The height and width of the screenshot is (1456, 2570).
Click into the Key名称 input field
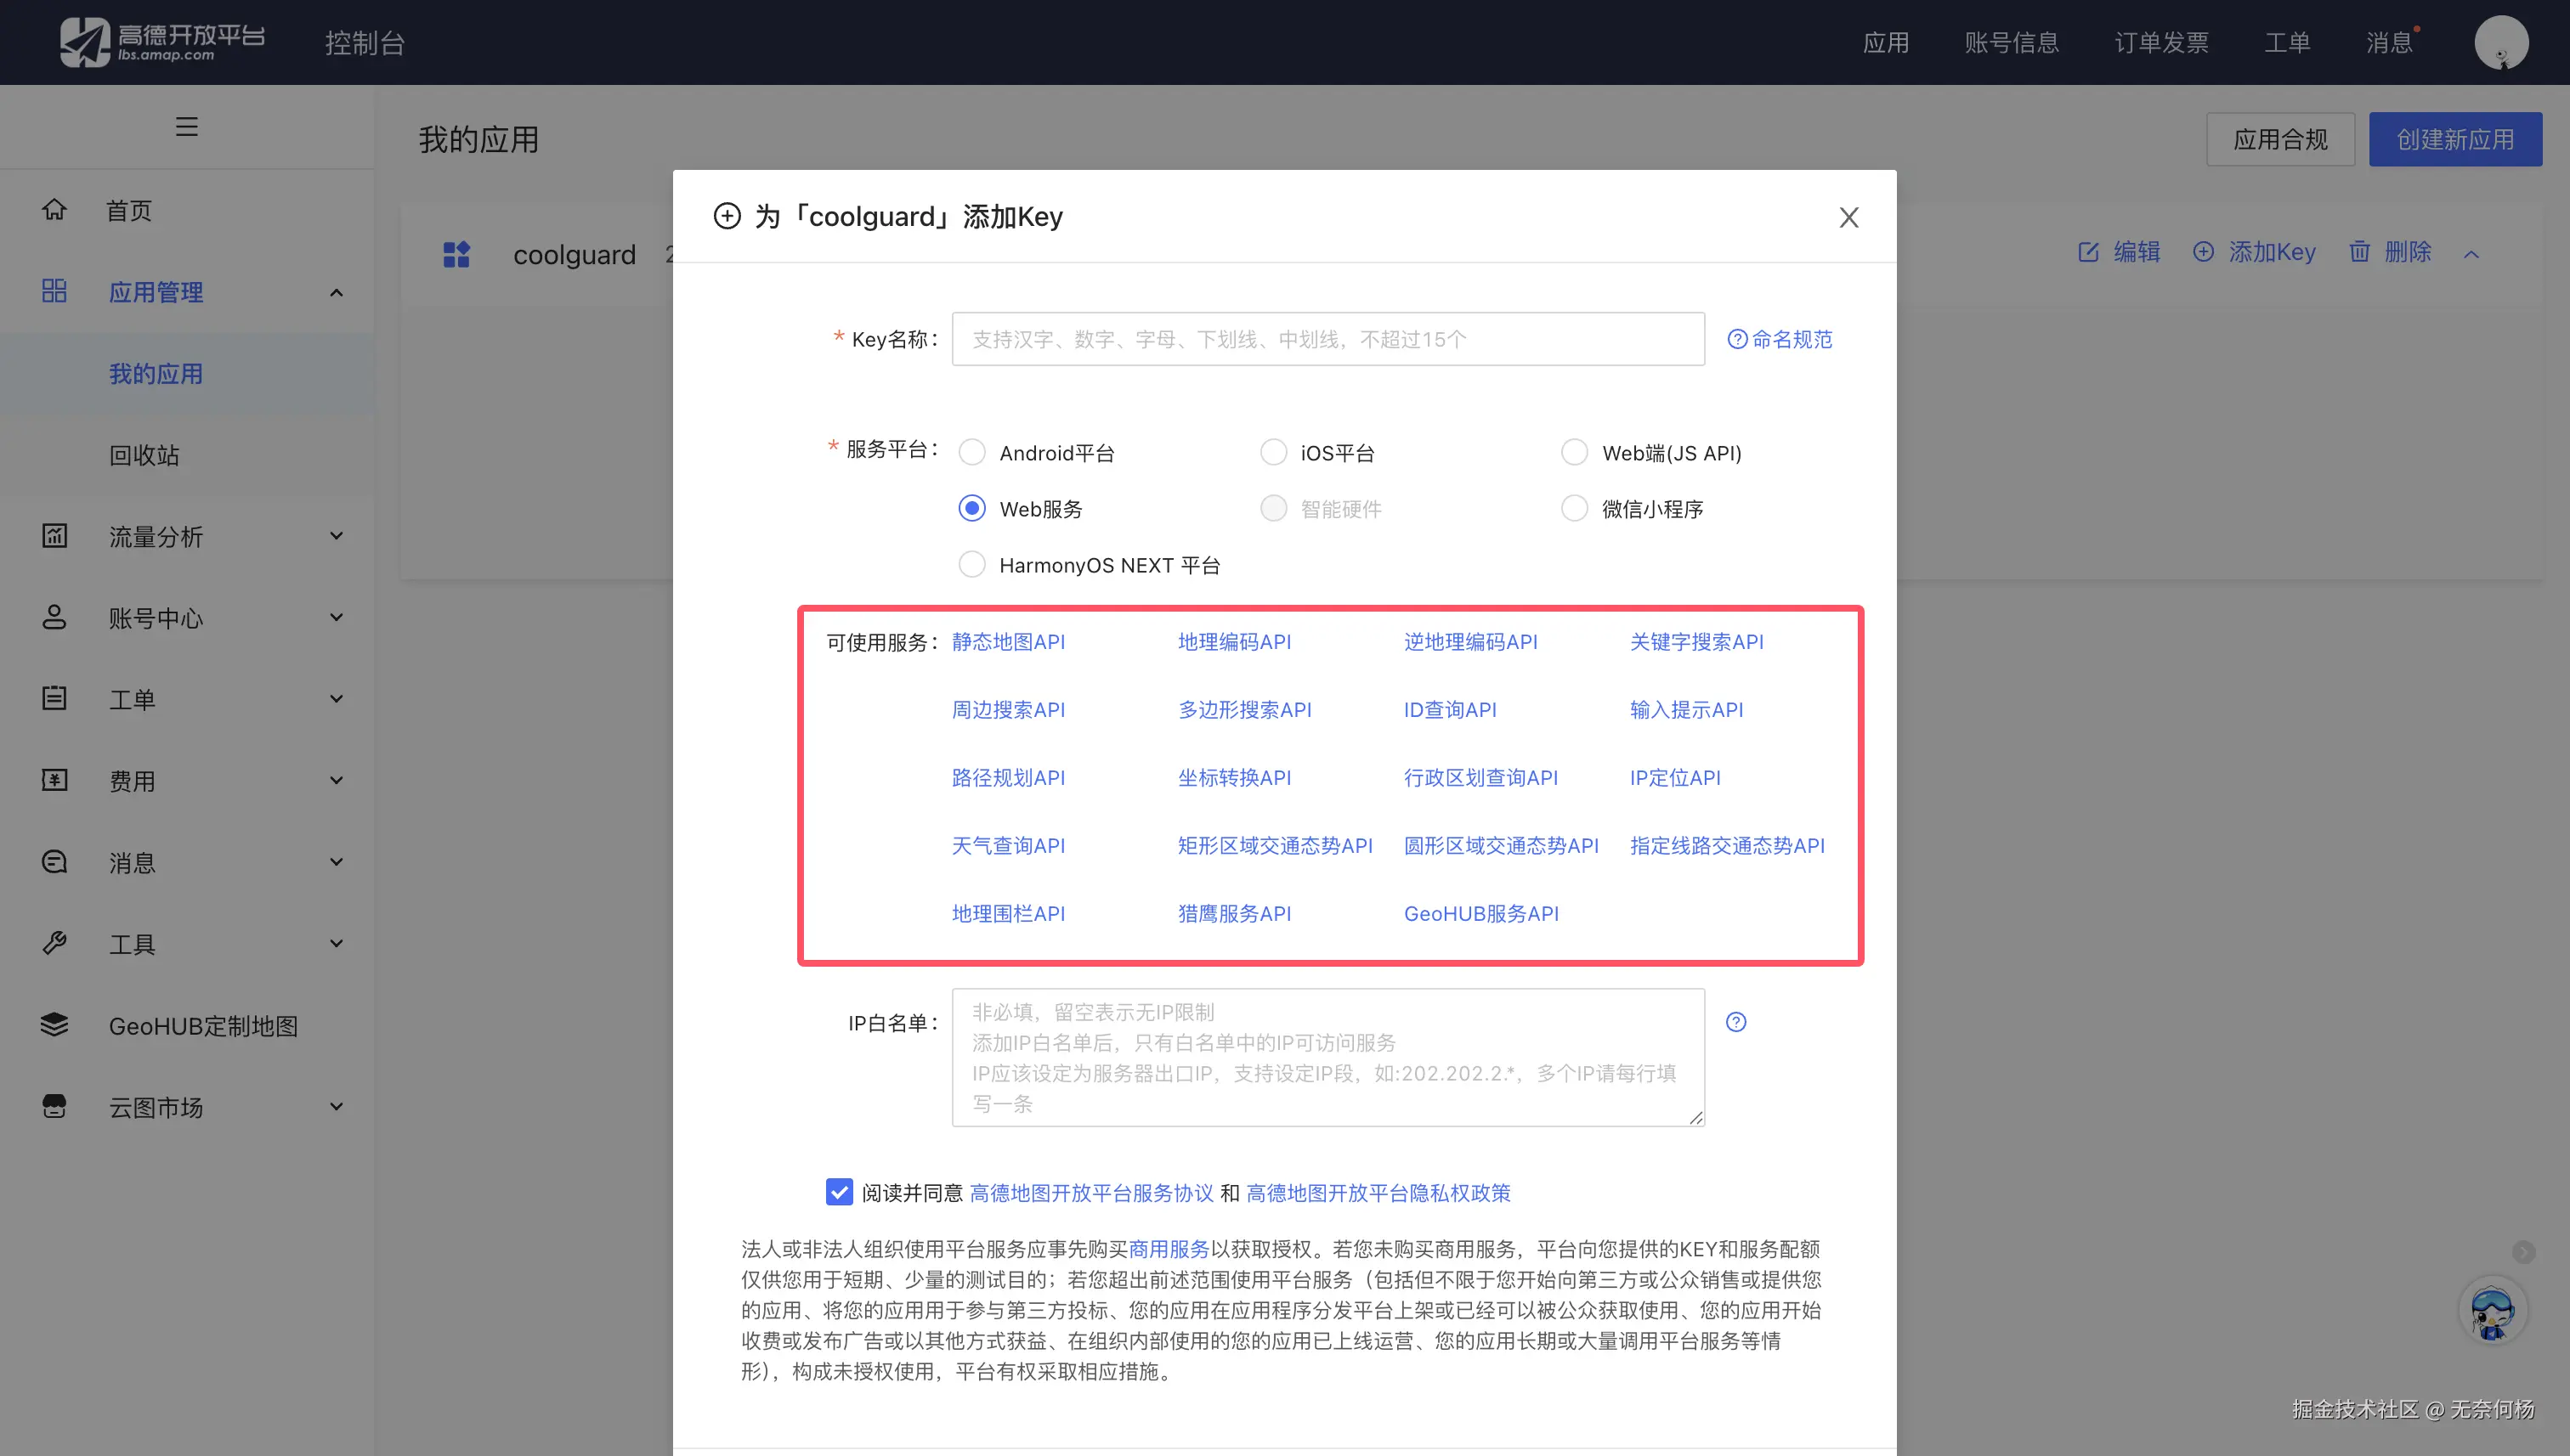1327,339
